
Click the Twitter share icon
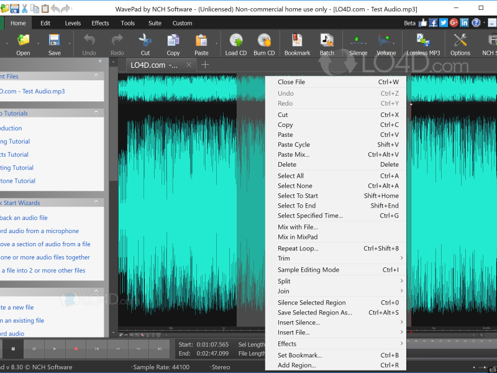(x=444, y=22)
